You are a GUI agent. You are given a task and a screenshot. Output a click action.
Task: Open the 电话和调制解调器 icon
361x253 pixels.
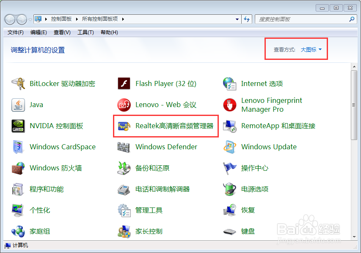coord(124,189)
